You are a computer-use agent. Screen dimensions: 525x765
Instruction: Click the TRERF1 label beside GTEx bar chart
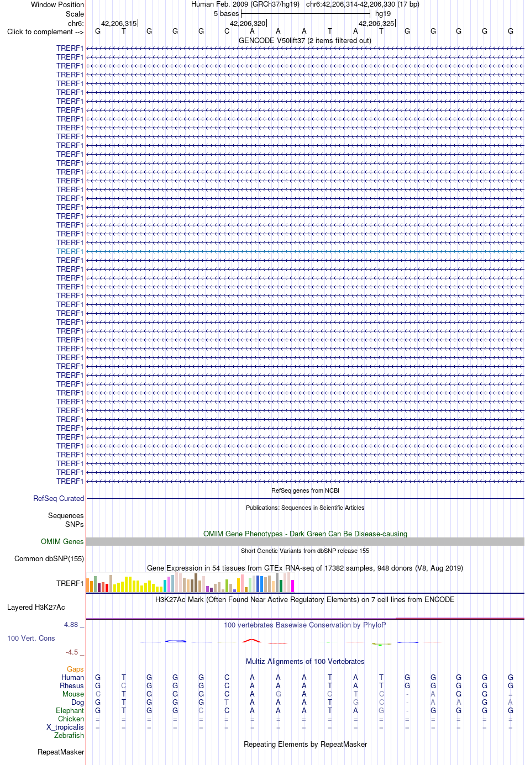(70, 583)
